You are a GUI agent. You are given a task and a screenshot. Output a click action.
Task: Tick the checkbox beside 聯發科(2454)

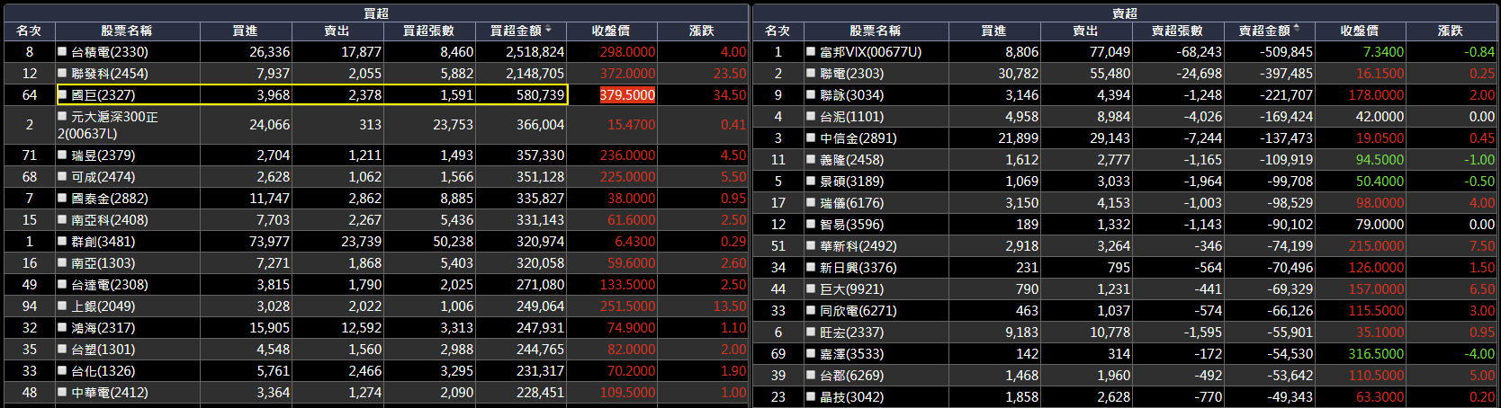tap(62, 74)
